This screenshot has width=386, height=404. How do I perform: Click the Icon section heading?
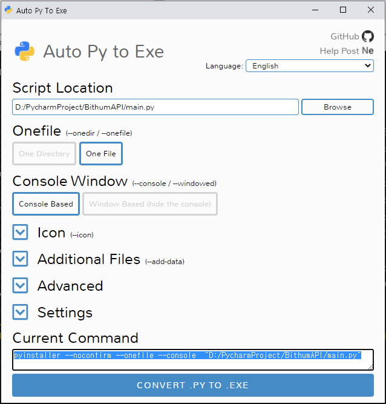coord(51,233)
